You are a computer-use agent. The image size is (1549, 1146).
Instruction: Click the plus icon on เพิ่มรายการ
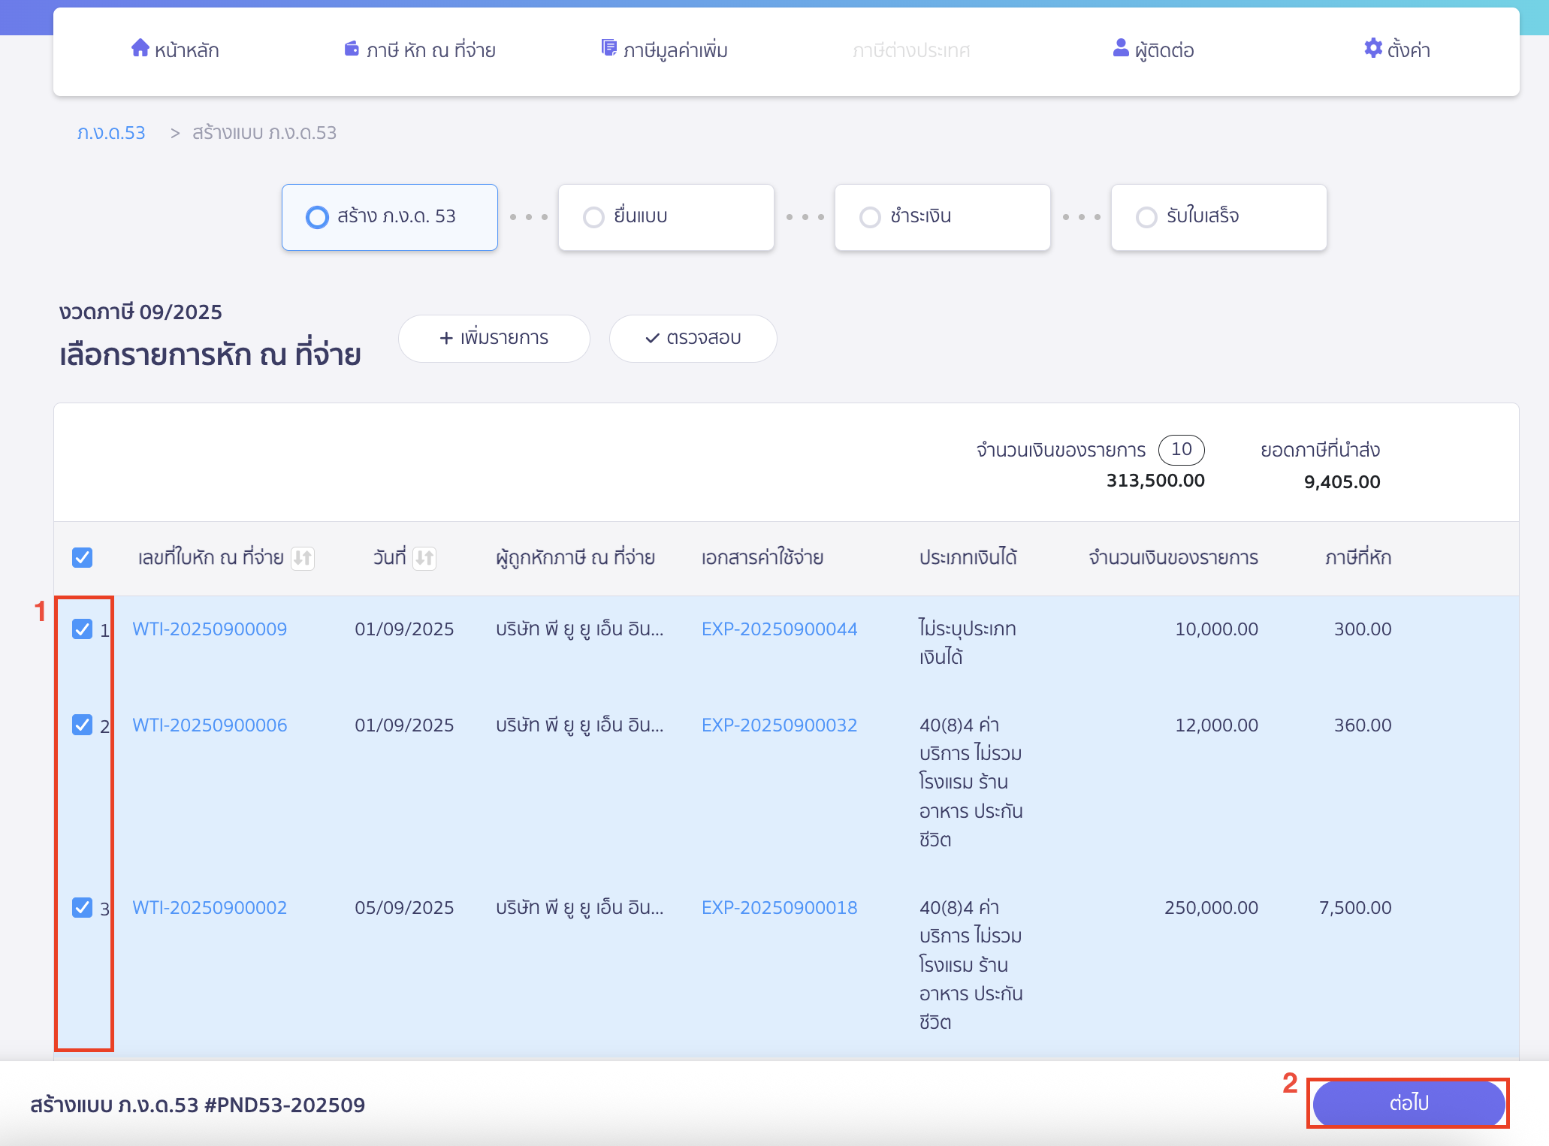coord(446,338)
